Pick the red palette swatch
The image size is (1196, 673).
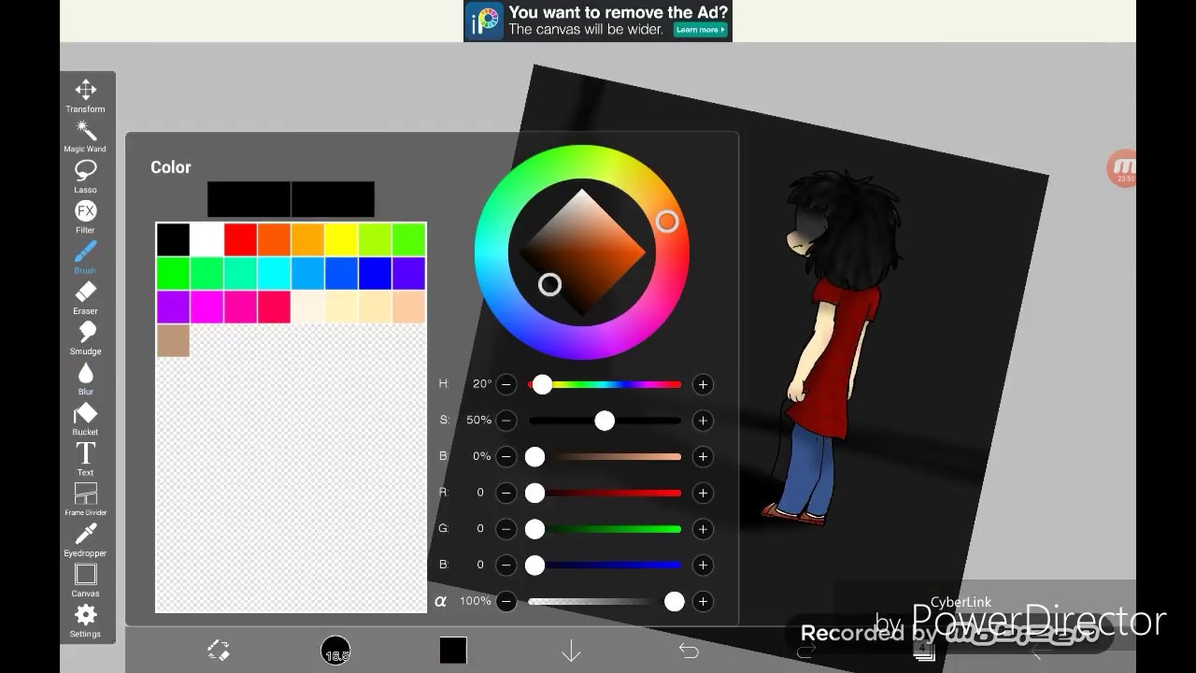pyautogui.click(x=240, y=239)
